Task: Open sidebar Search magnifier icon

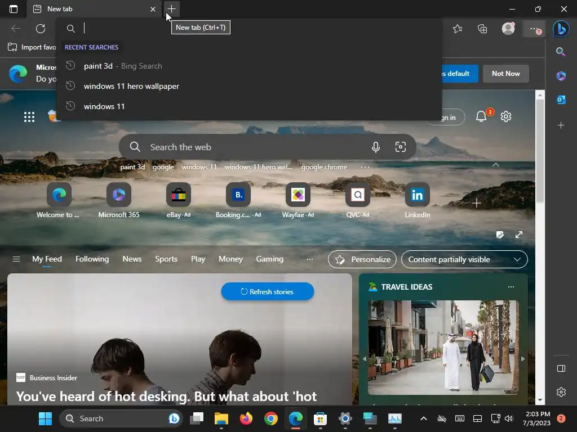Action: 561,52
